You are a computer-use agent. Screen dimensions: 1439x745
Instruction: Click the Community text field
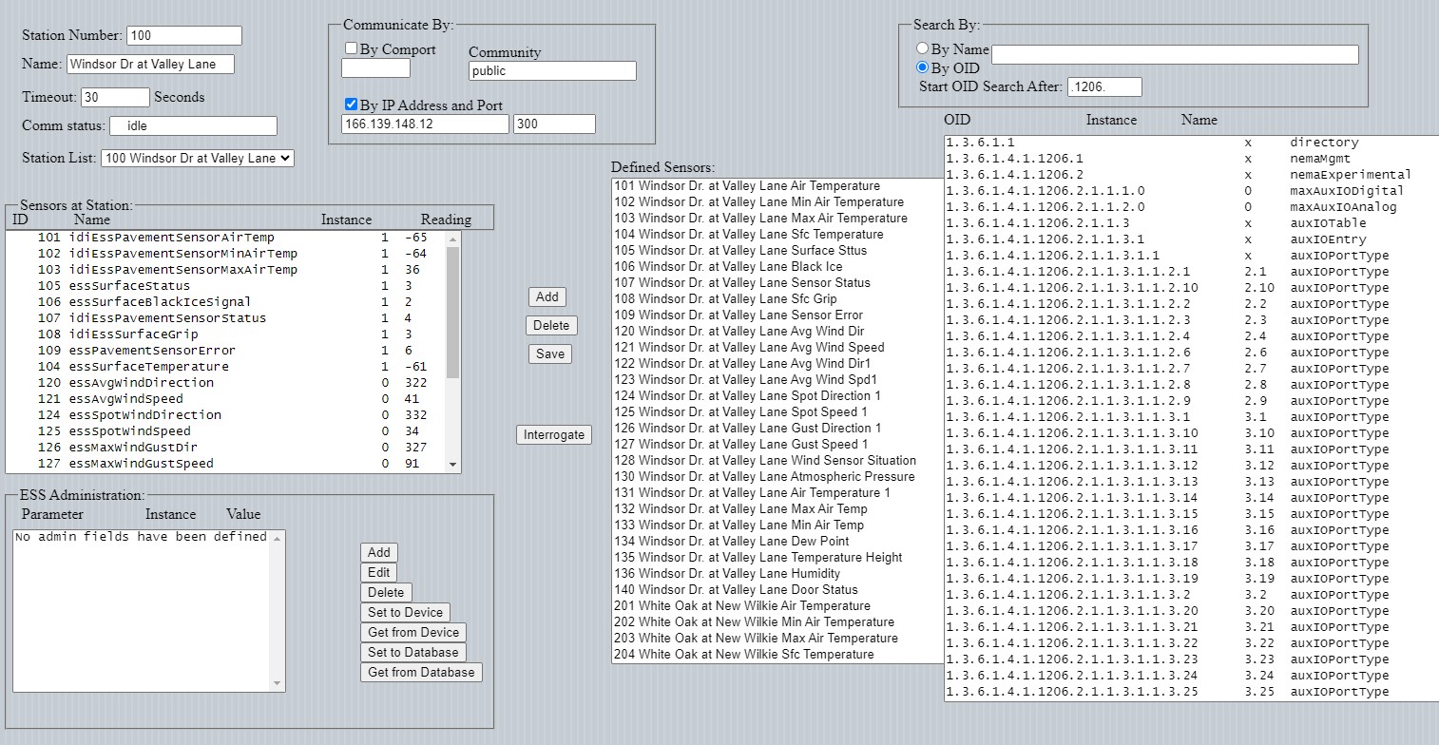coord(552,70)
